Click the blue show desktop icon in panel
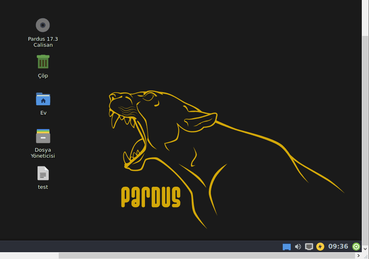The width and height of the screenshot is (369, 259). (x=286, y=247)
